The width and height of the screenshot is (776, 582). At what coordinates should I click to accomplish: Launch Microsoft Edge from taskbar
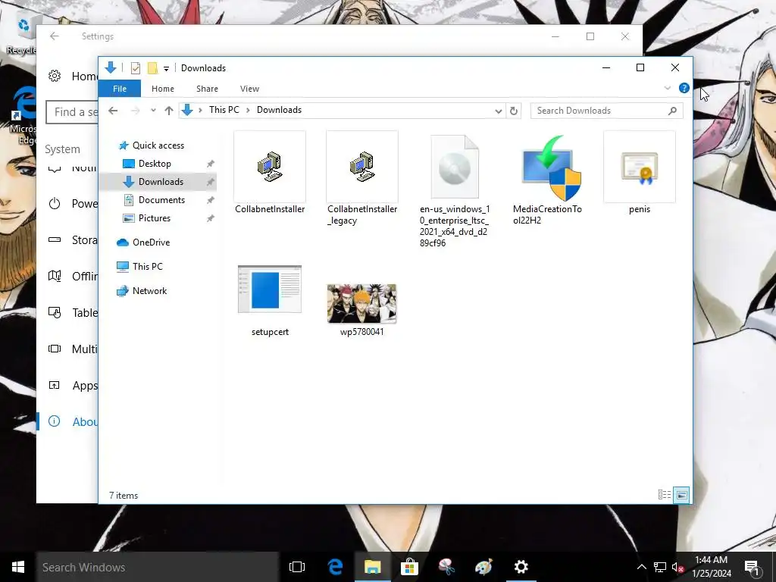[336, 567]
